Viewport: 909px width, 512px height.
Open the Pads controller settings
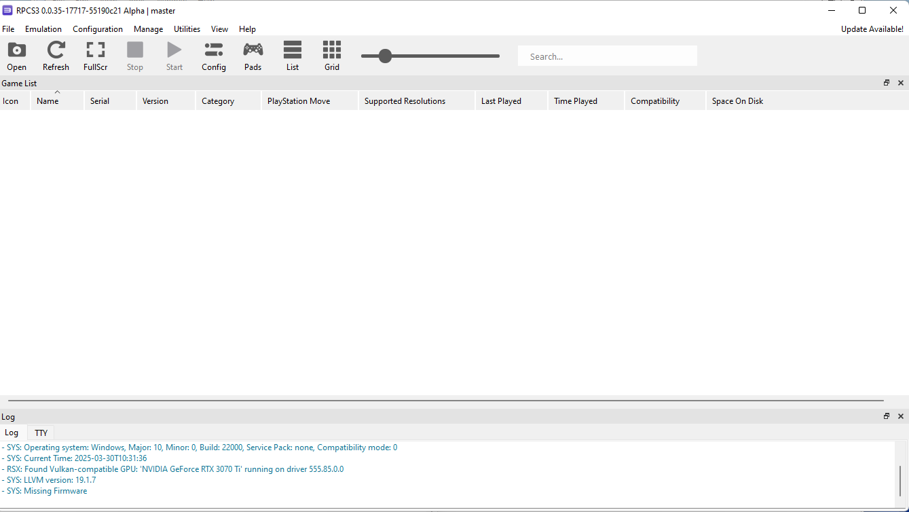click(x=253, y=56)
